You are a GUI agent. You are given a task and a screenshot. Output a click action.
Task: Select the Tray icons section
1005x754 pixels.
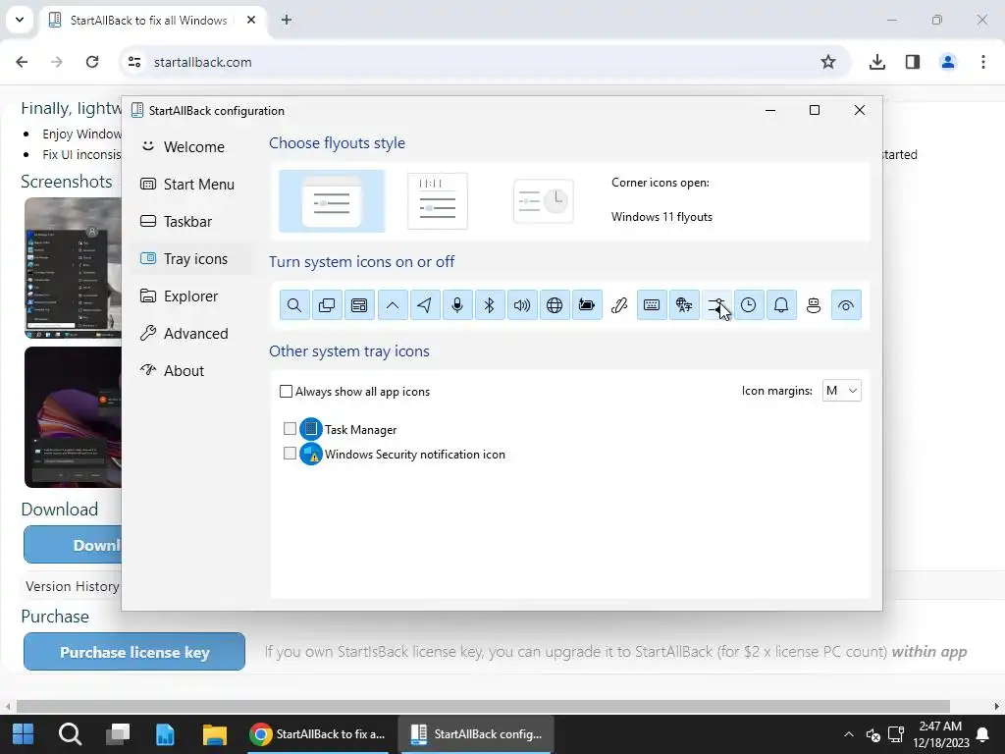point(192,259)
